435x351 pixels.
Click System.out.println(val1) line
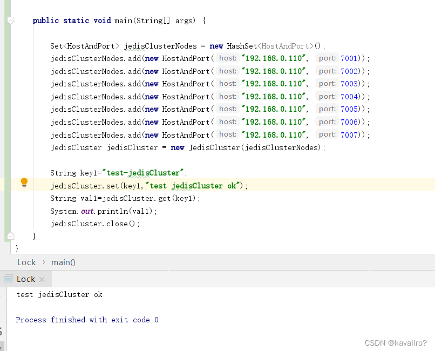(x=104, y=212)
